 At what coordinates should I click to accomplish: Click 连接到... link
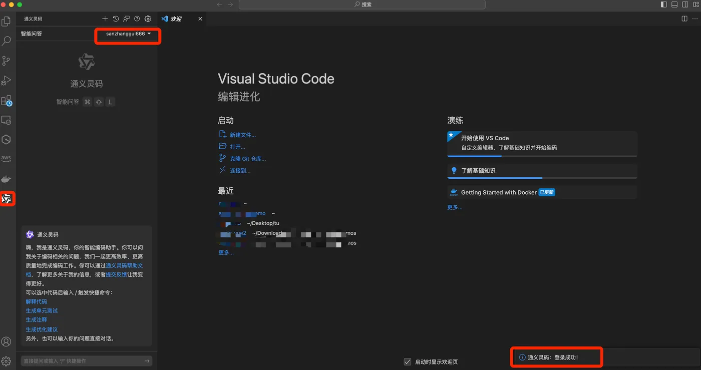tap(240, 171)
